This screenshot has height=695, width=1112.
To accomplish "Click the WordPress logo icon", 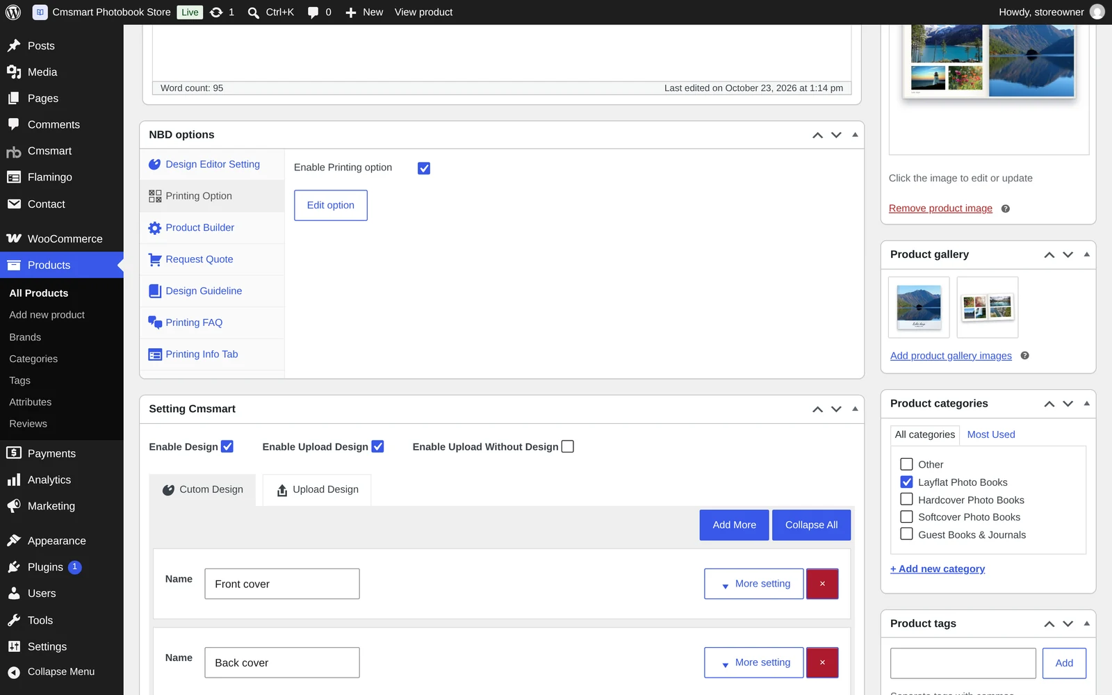I will 13,12.
